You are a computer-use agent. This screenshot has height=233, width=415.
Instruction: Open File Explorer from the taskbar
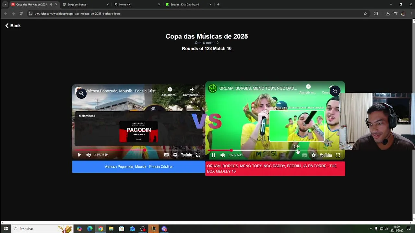pos(111,229)
